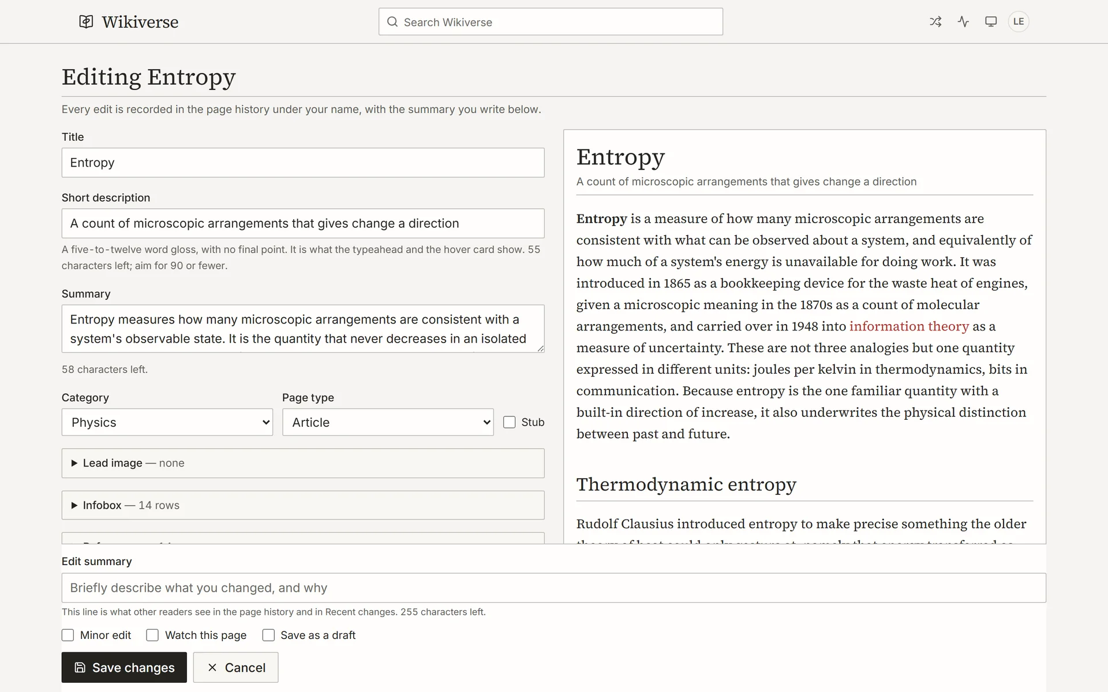
Task: Enable the Minor edit checkbox
Action: pos(68,635)
